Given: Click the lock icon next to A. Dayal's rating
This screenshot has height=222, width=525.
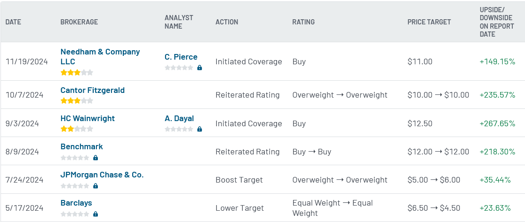Looking at the screenshot, I should [x=199, y=129].
